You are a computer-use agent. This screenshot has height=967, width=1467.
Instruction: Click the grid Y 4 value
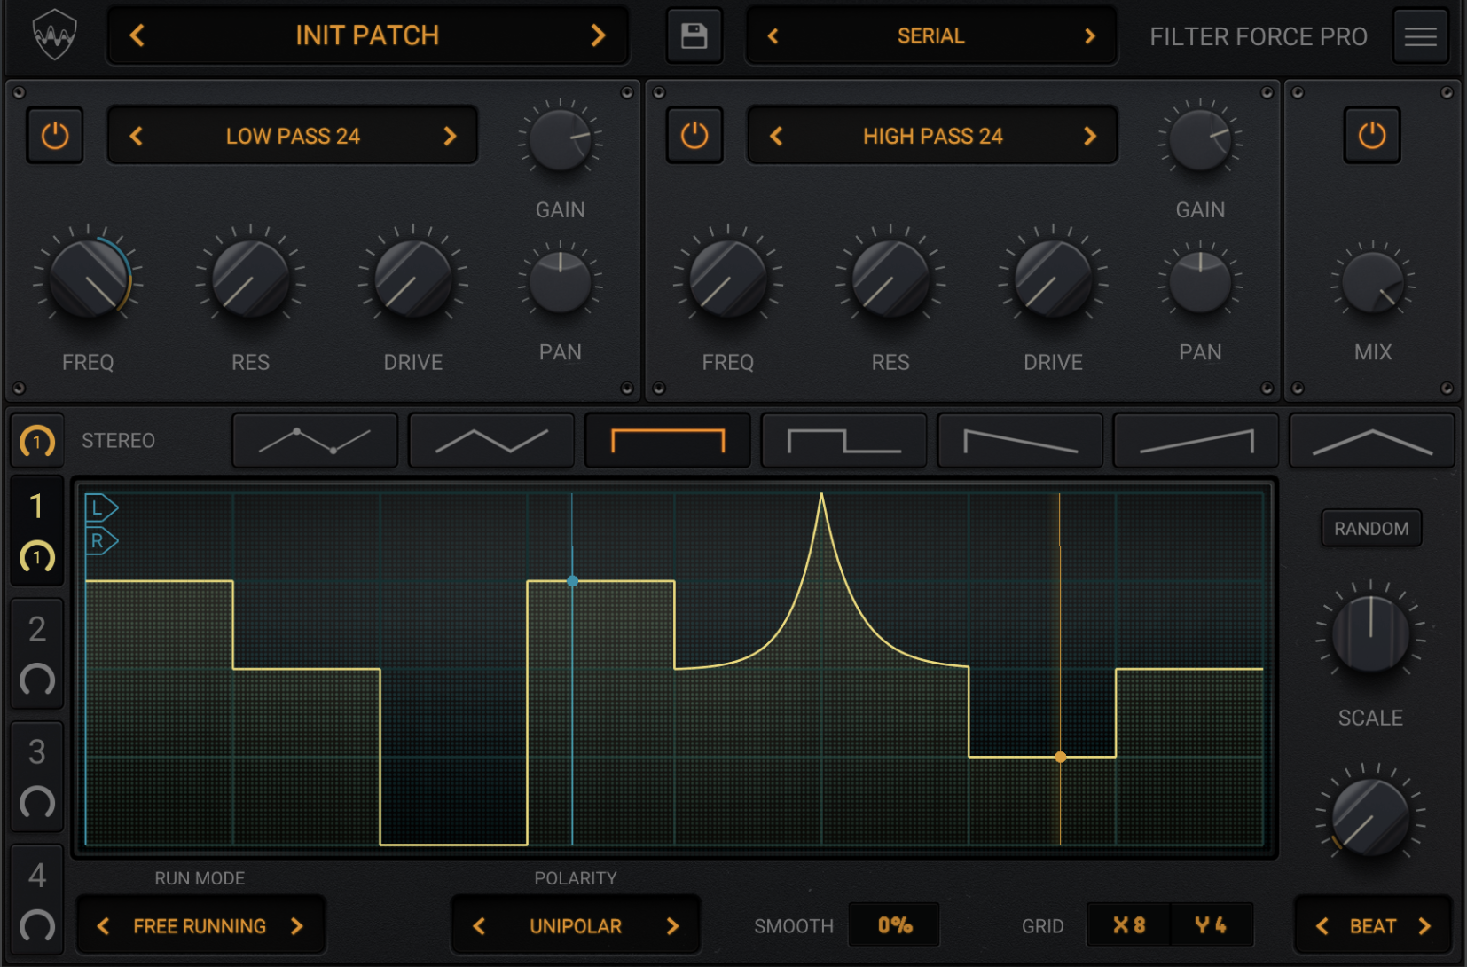coord(1212,925)
